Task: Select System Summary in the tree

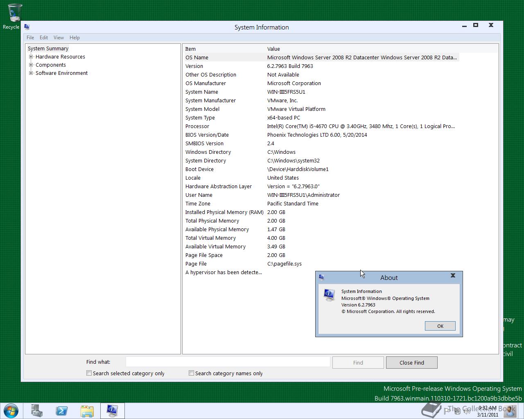Action: (48, 49)
